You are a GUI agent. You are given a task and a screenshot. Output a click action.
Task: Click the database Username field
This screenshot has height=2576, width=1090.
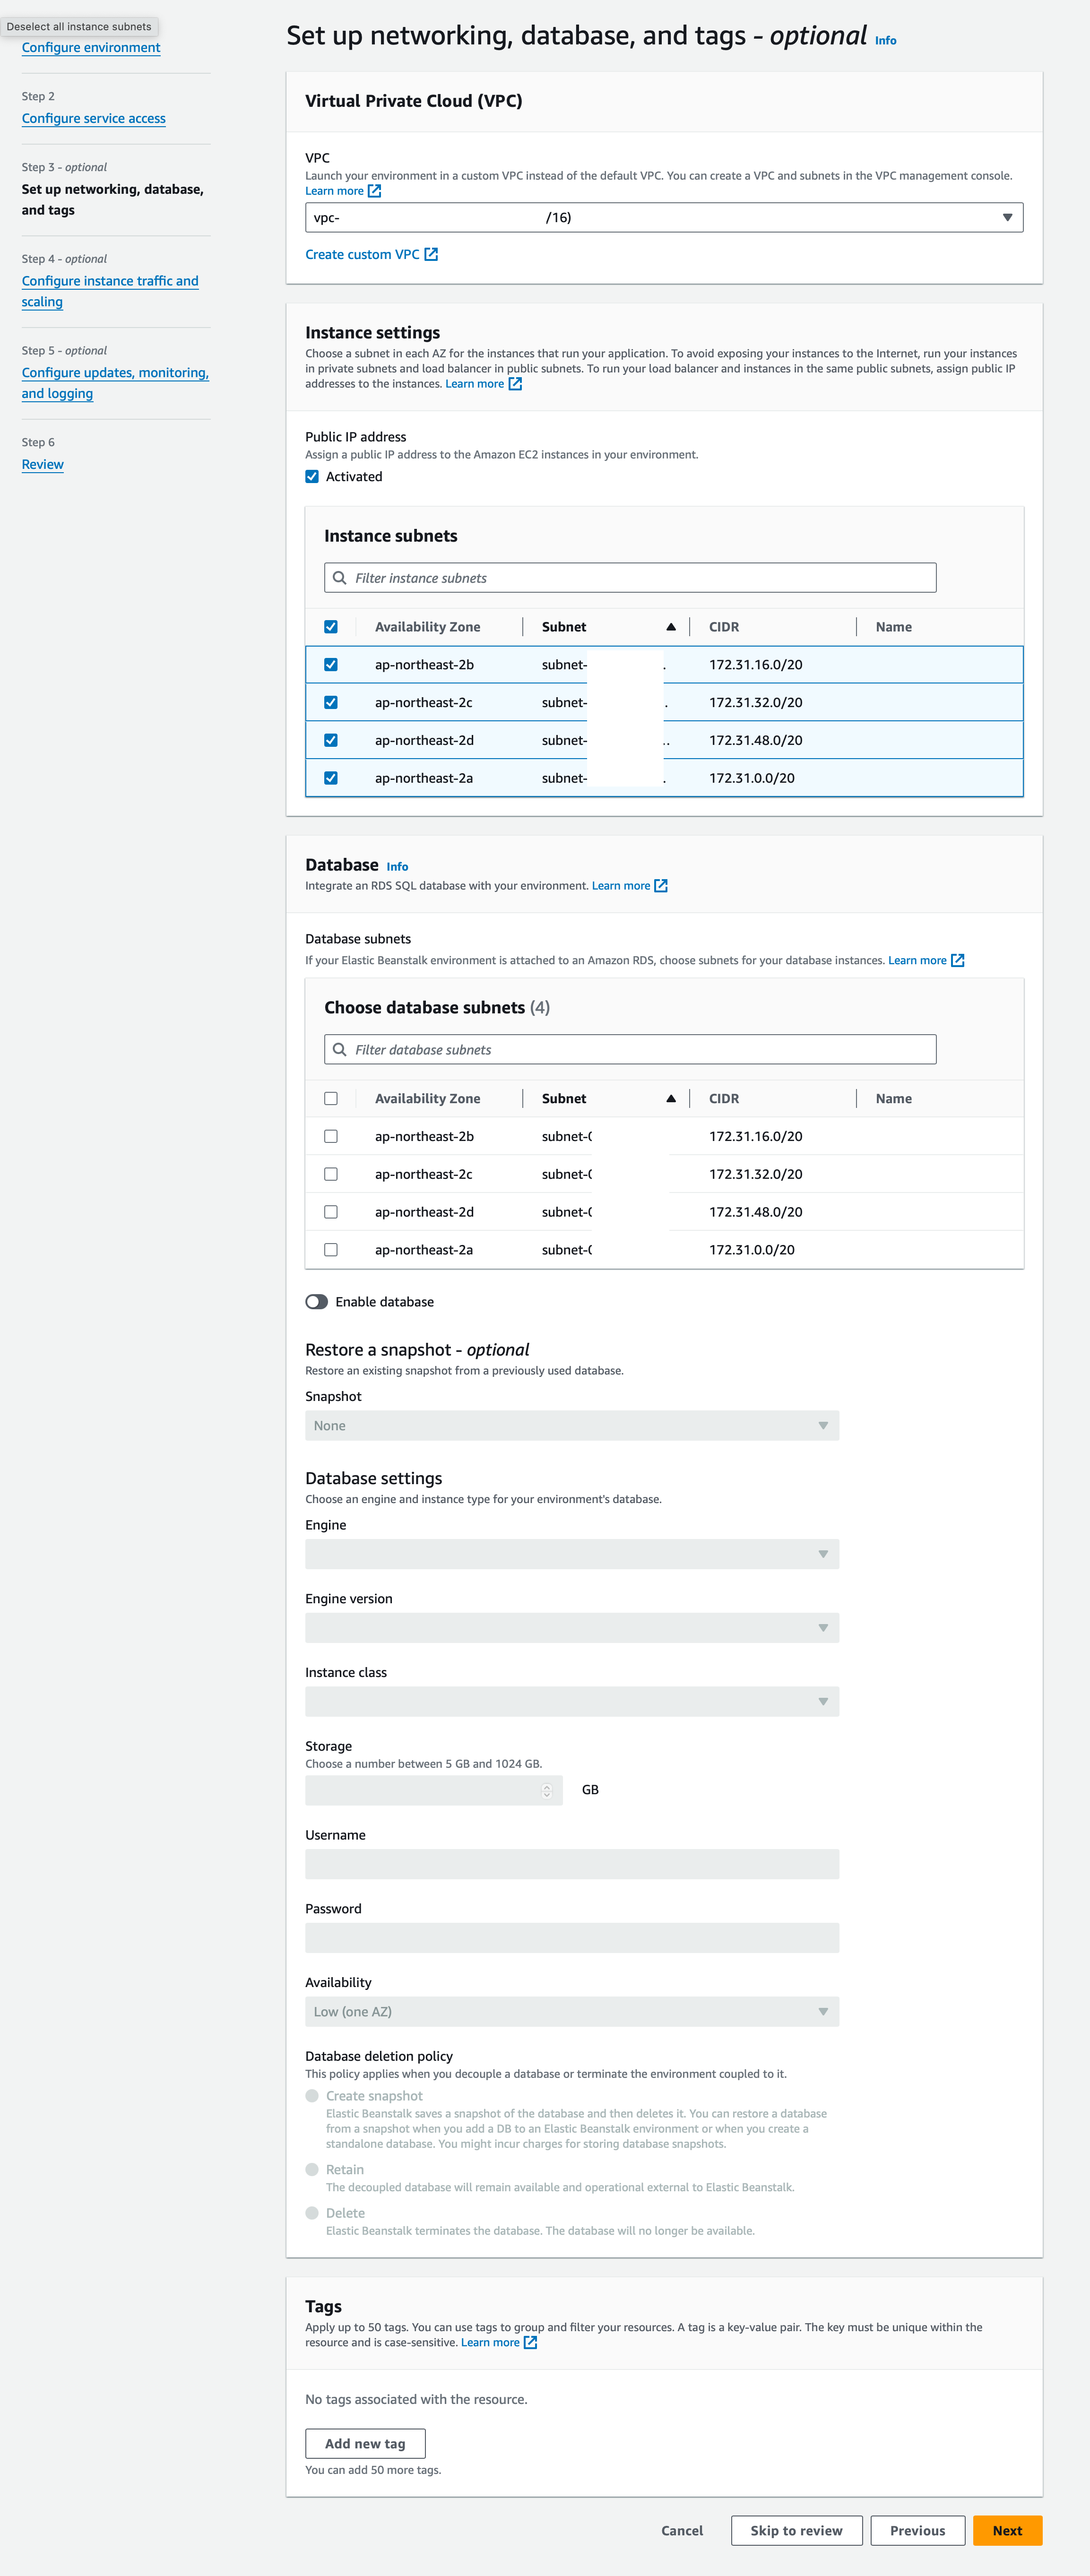tap(572, 1865)
